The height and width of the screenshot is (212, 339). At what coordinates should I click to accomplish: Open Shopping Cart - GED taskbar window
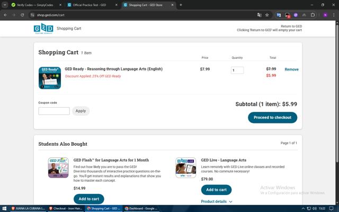click(x=104, y=208)
